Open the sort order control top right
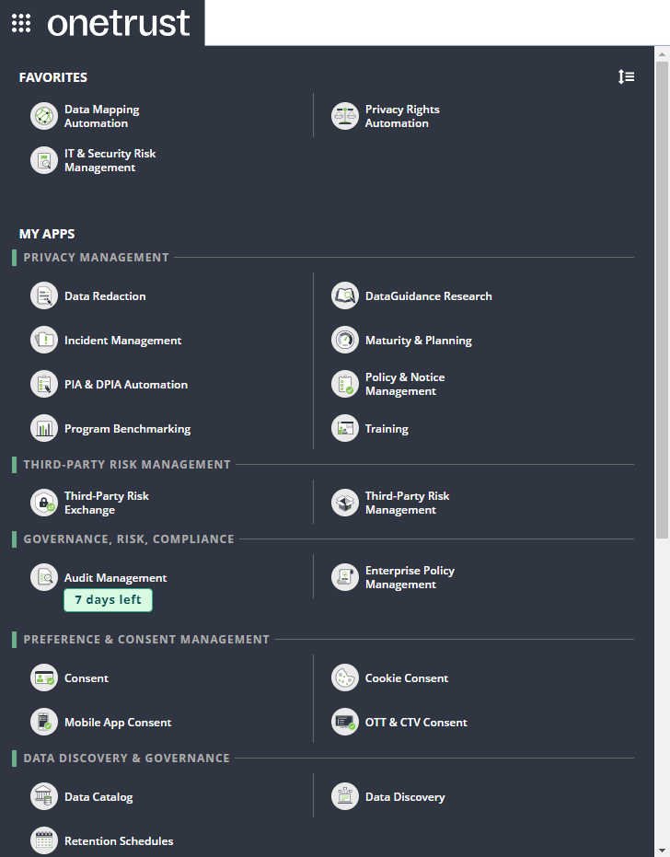Image resolution: width=670 pixels, height=857 pixels. (x=627, y=77)
